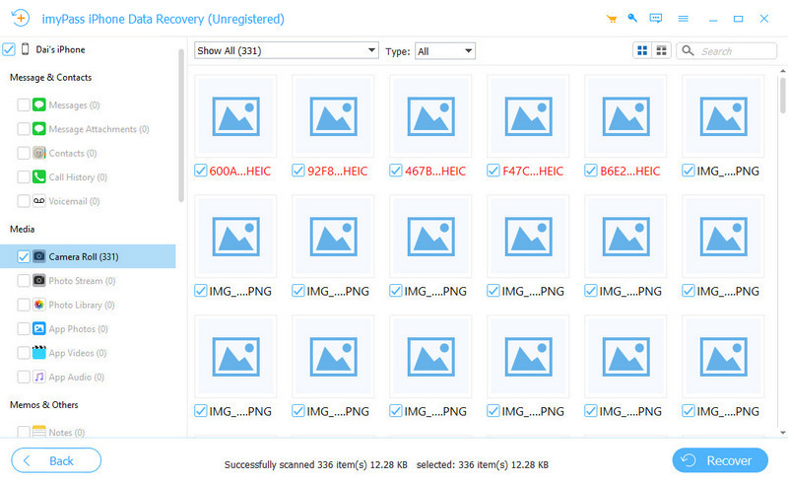Switch to large grid thumbnail view
The width and height of the screenshot is (788, 484).
(x=642, y=51)
